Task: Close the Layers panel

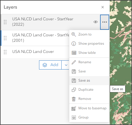Action: pyautogui.click(x=103, y=7)
